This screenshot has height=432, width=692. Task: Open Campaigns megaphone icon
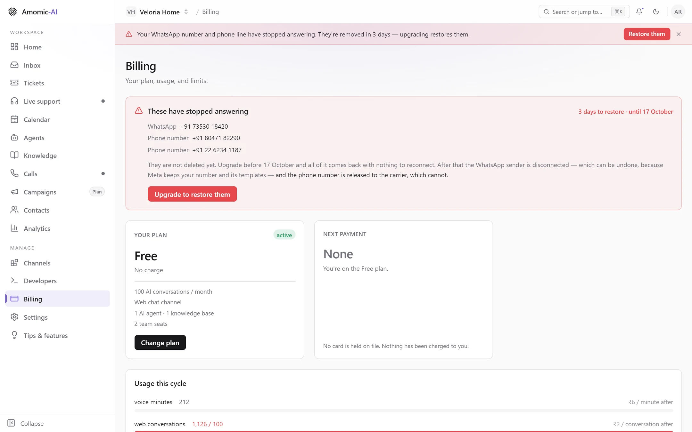[14, 192]
